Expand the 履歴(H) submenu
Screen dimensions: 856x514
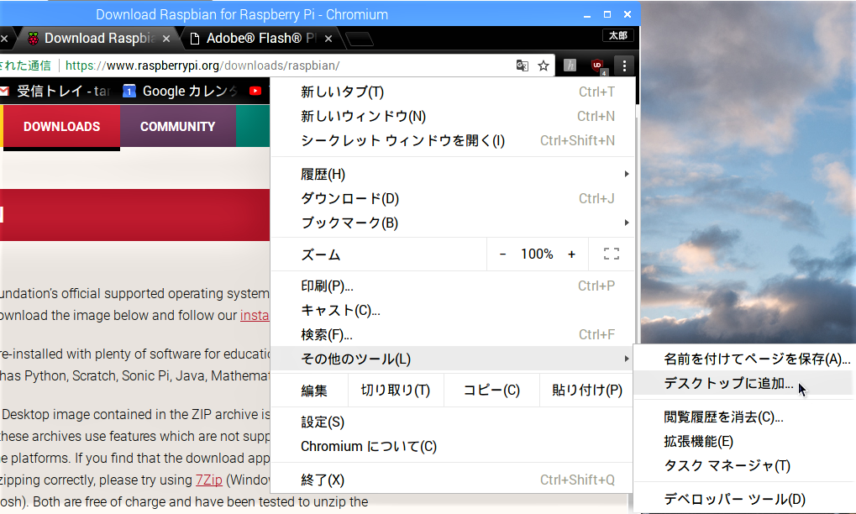click(453, 174)
